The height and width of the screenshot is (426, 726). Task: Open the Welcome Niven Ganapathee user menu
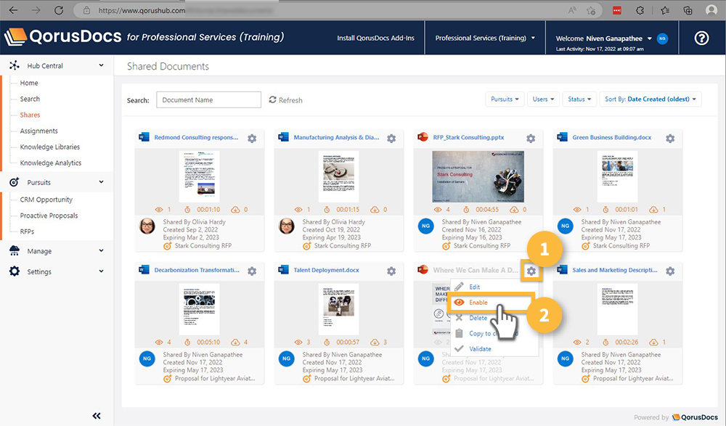tap(603, 38)
